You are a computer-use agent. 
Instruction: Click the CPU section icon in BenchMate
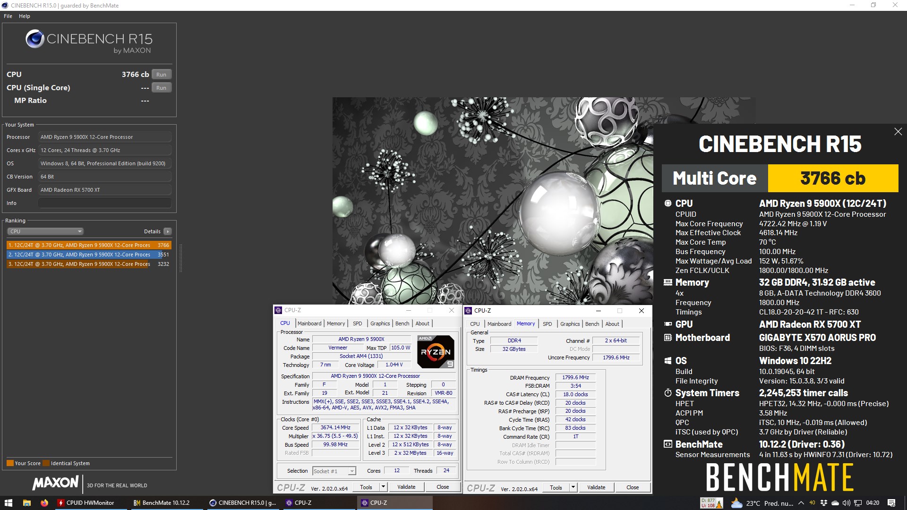(668, 204)
